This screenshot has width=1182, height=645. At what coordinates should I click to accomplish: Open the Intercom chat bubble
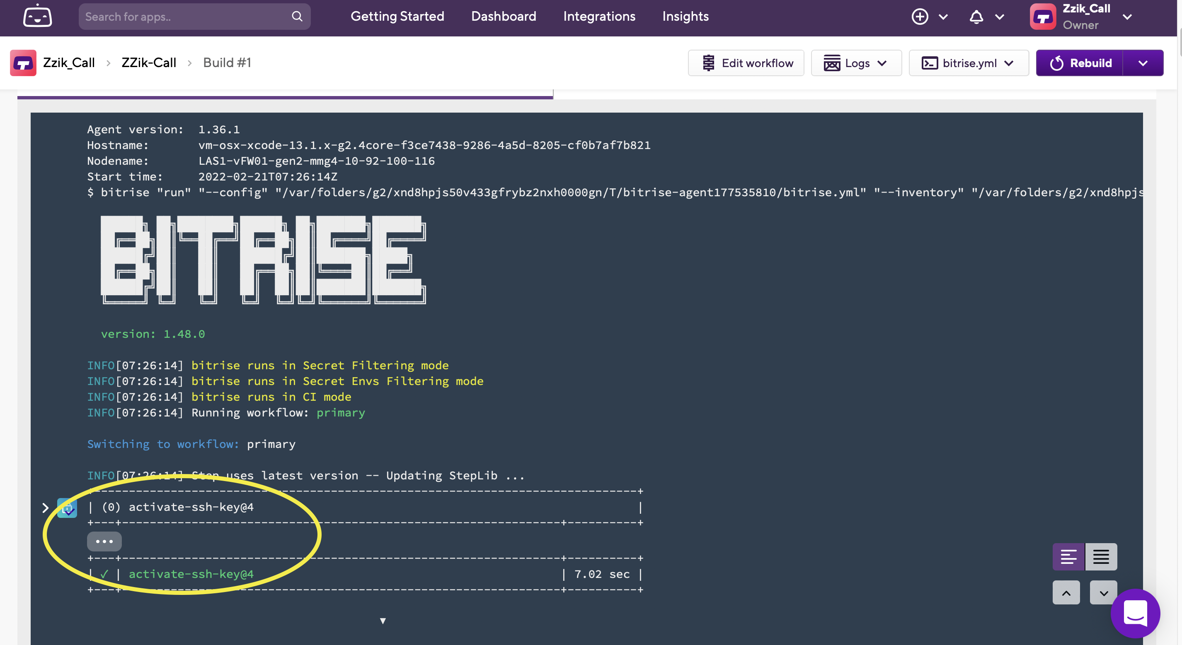tap(1135, 614)
